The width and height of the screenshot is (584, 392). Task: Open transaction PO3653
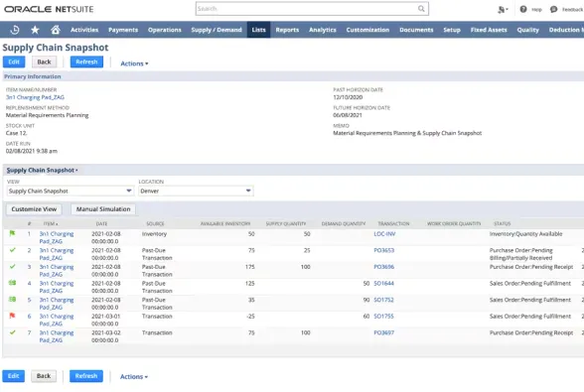[384, 250]
